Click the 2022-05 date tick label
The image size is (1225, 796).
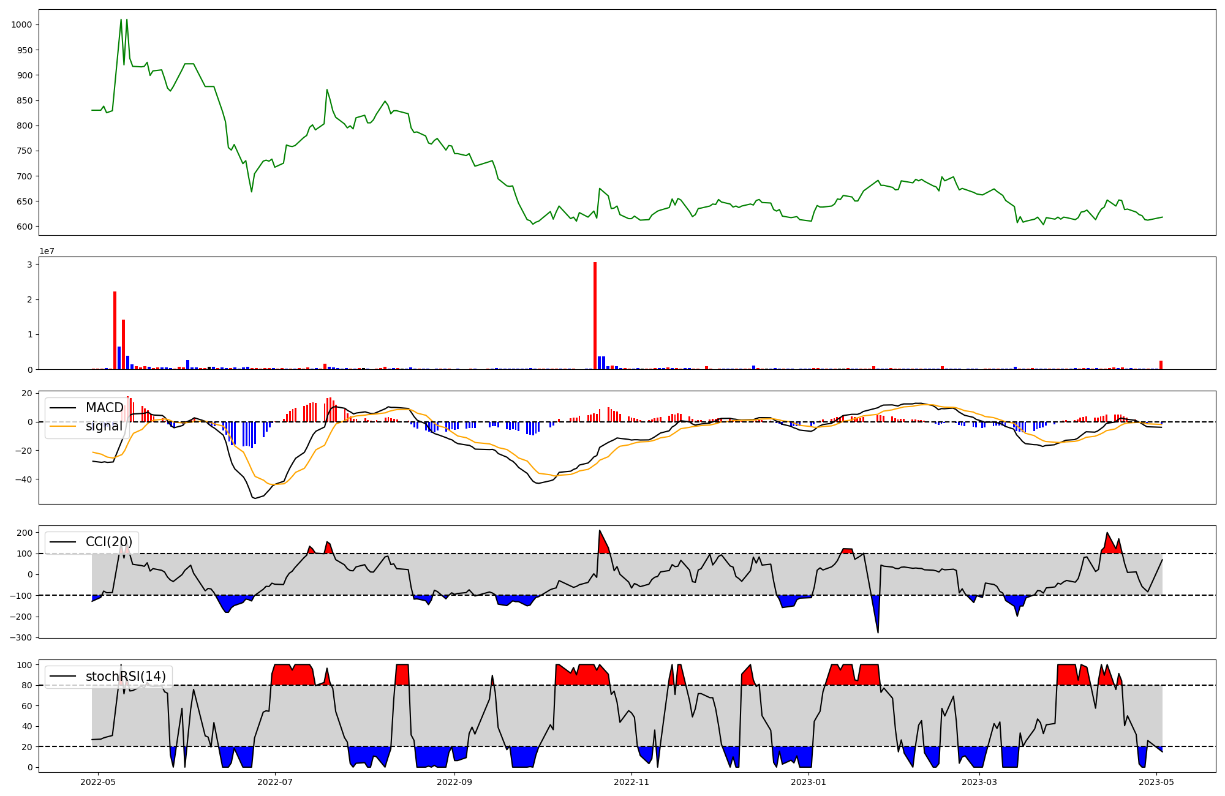click(98, 782)
